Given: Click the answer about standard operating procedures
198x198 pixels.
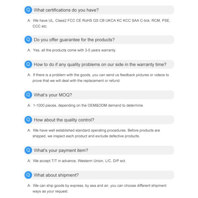Looking at the screenshot, I should click(96, 133).
